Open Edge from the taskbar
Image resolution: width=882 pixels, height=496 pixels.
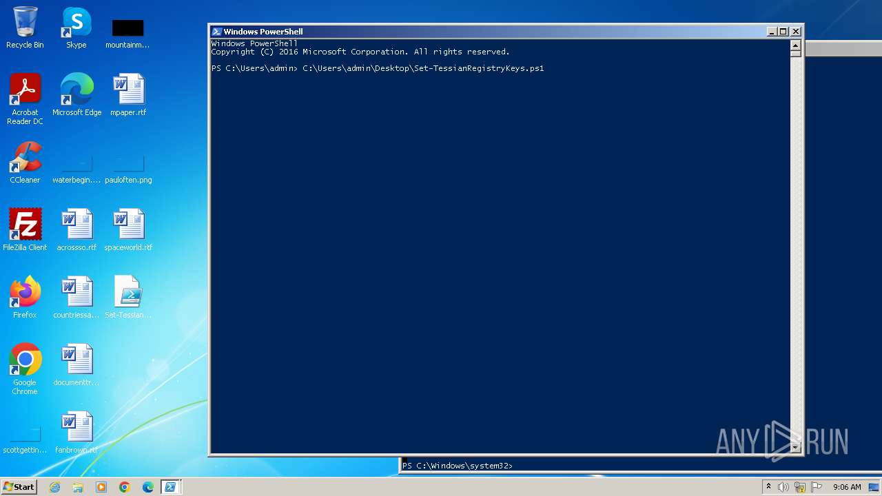[x=148, y=487]
